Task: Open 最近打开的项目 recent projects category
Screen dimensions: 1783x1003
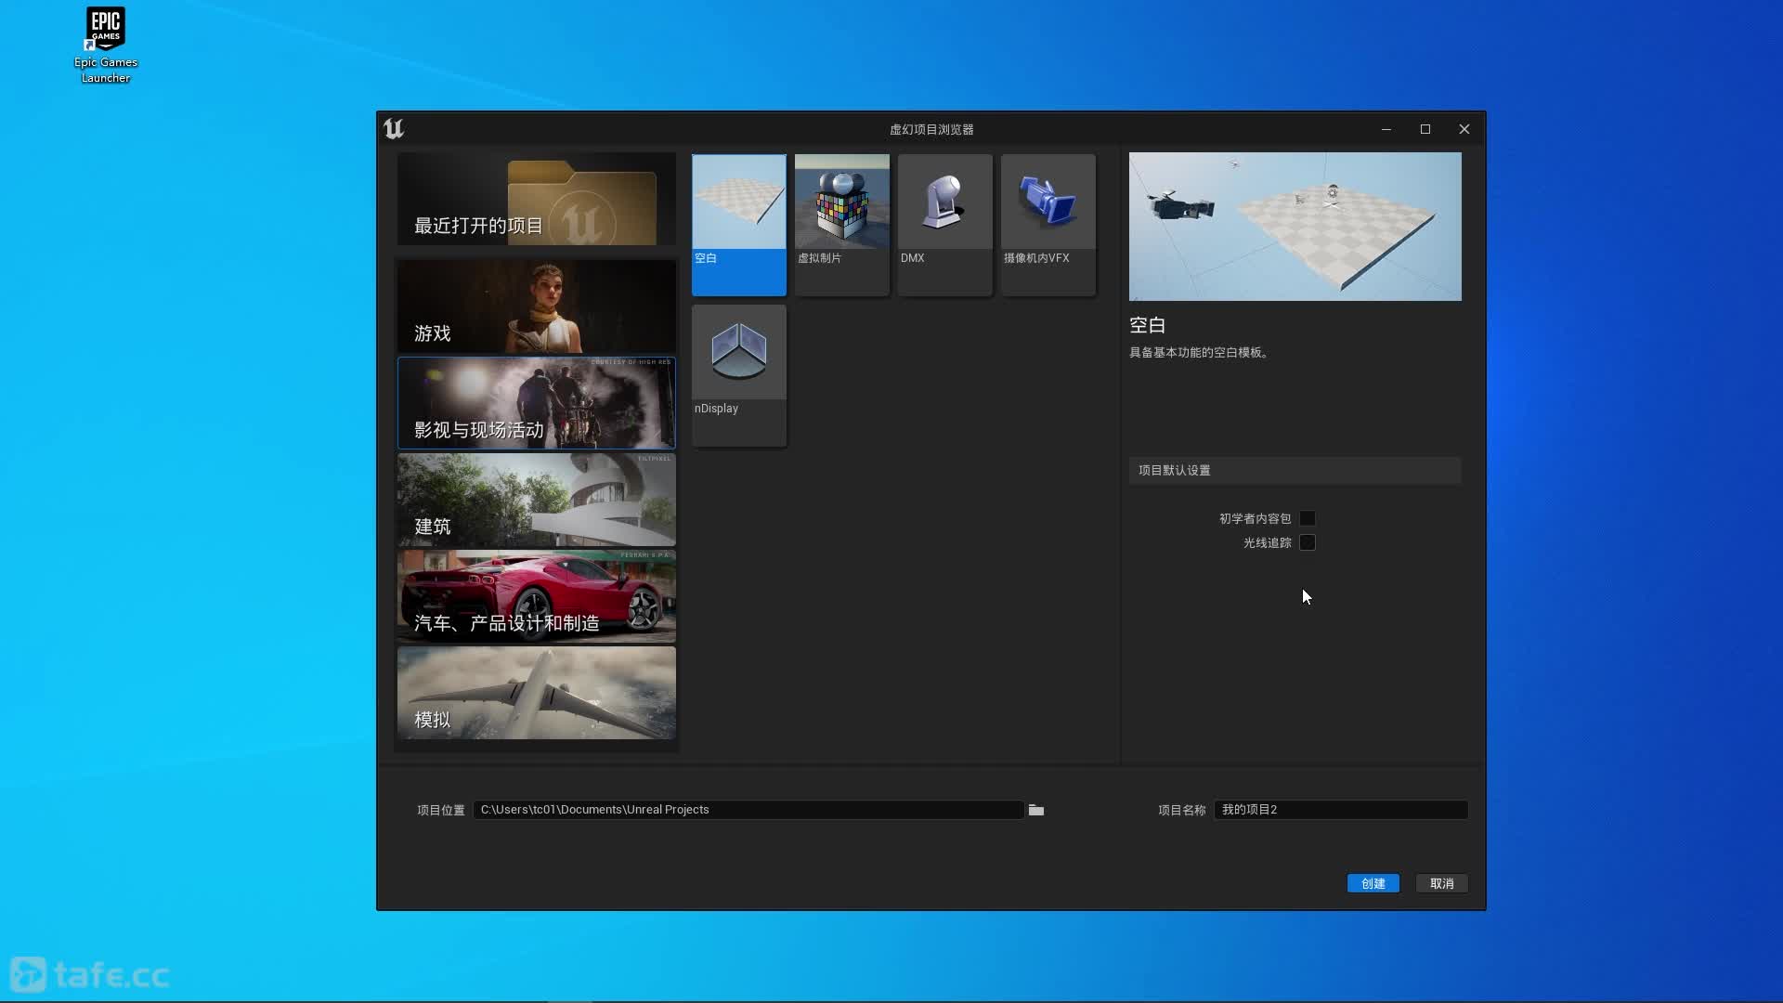Action: pyautogui.click(x=537, y=199)
